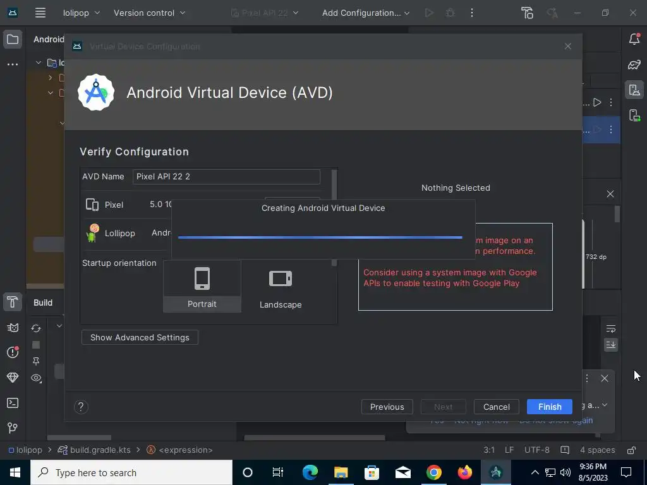
Task: Click the Previous button
Action: click(x=387, y=407)
